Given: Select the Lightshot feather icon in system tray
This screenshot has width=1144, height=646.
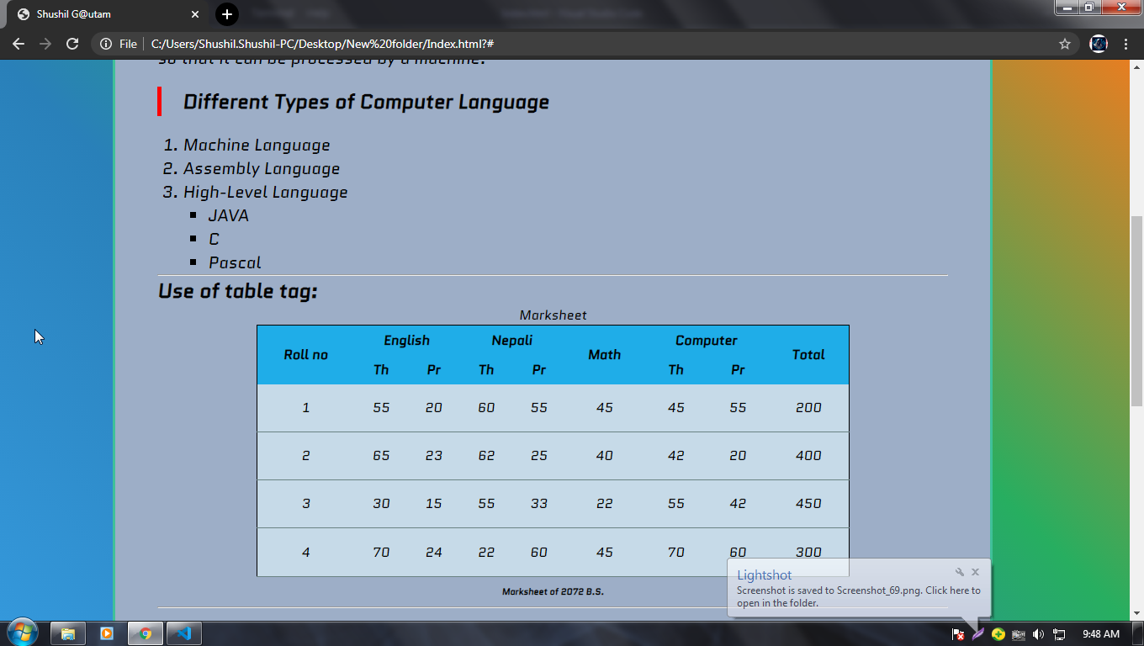Looking at the screenshot, I should click(977, 634).
